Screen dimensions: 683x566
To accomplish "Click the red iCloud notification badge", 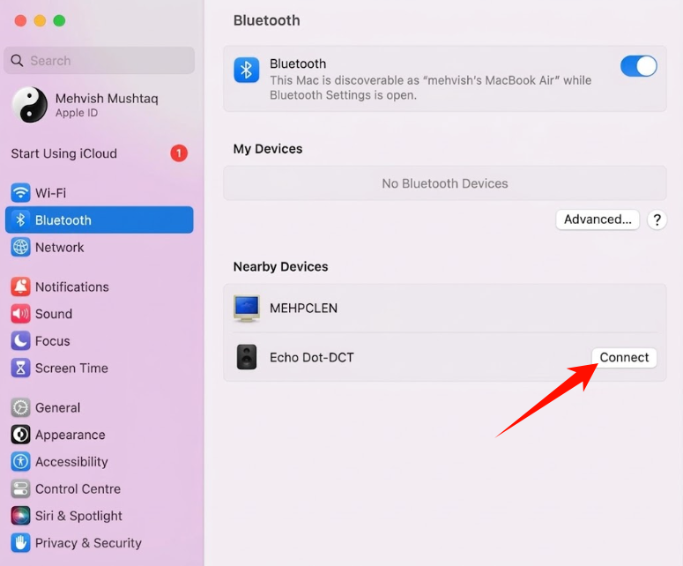I will pos(179,153).
